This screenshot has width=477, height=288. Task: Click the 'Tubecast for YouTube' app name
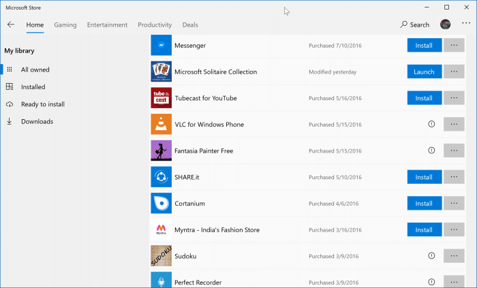[x=206, y=98]
